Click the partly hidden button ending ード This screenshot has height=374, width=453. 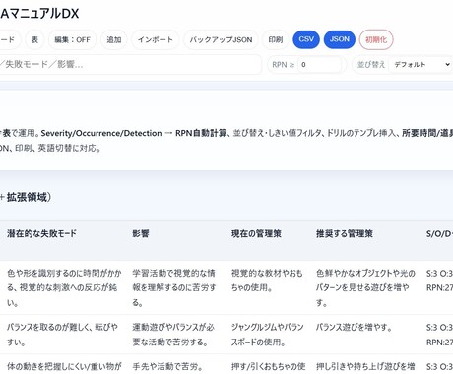10,39
